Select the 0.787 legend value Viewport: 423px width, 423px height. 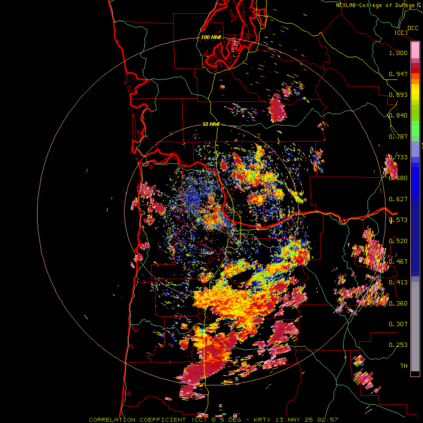pyautogui.click(x=398, y=136)
